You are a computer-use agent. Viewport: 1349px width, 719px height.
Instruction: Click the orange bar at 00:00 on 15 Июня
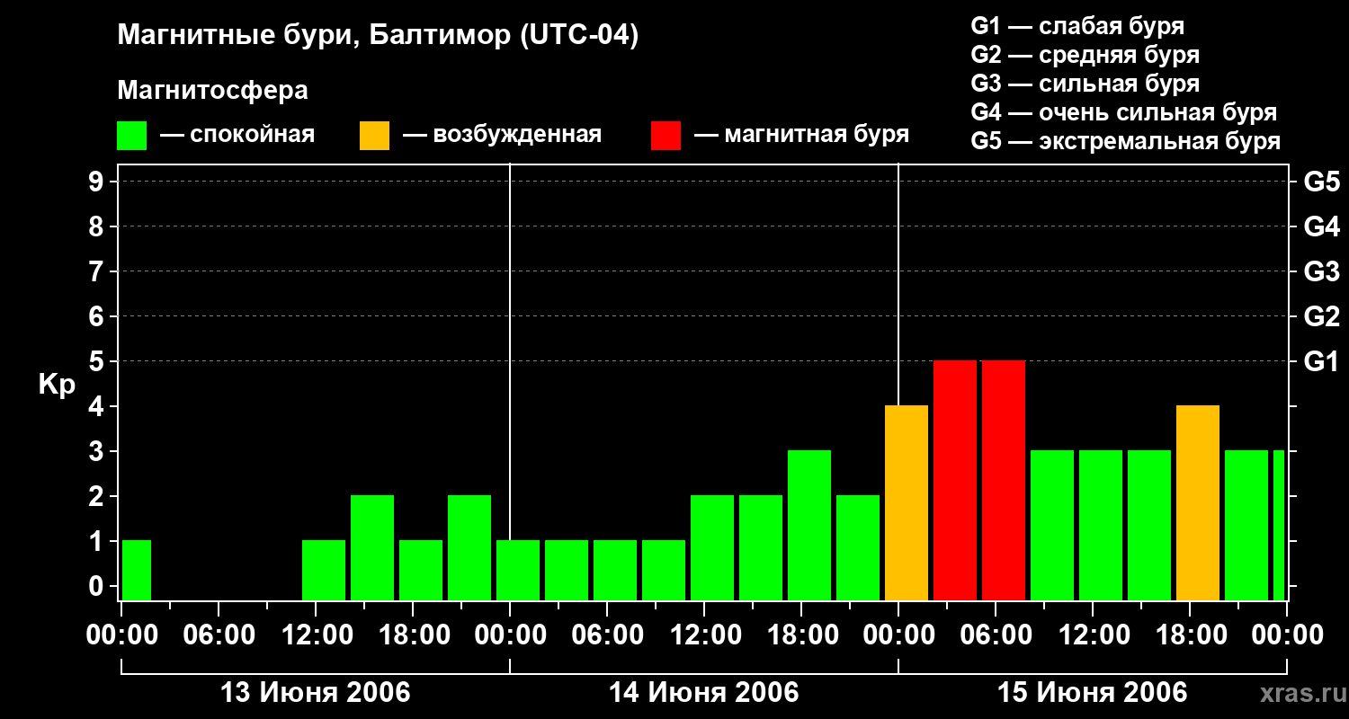[907, 502]
